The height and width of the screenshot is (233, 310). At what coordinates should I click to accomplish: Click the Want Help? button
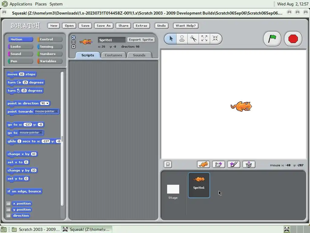click(186, 25)
